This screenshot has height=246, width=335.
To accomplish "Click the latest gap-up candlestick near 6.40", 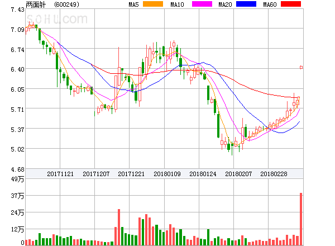I will point(301,68).
